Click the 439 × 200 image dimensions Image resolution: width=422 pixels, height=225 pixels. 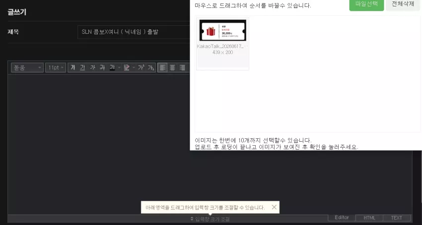pyautogui.click(x=222, y=53)
